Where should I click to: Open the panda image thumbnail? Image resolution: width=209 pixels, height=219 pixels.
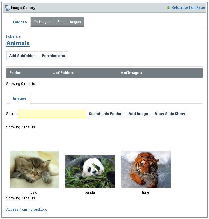pos(90,171)
